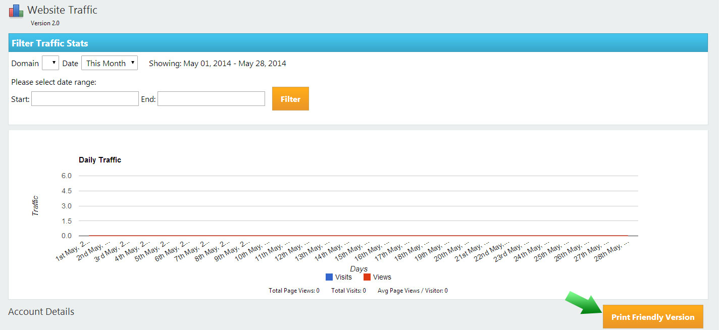The width and height of the screenshot is (719, 330).
Task: Click the Total Visits: 0 text
Action: (348, 291)
